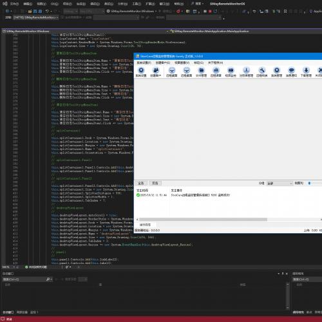Viewport: 322px width, 322px height.
Task: Click the save-all icon in Visual Studio toolbar
Action: tap(40, 11)
